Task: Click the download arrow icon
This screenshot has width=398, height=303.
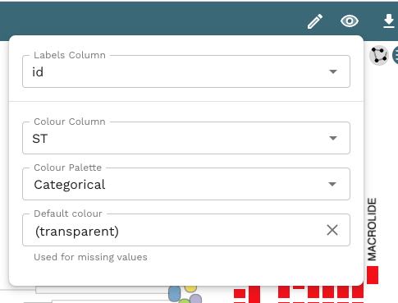Action: pos(389,21)
